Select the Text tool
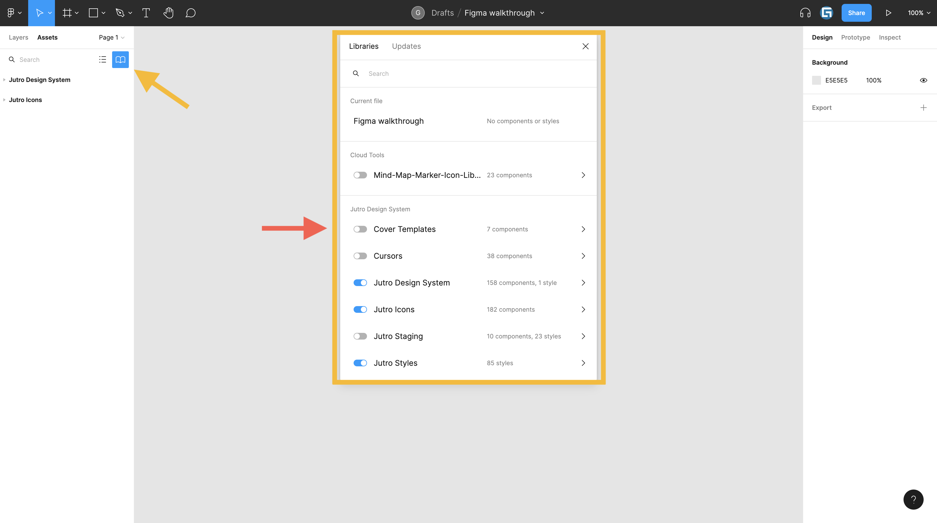937x523 pixels. point(146,13)
